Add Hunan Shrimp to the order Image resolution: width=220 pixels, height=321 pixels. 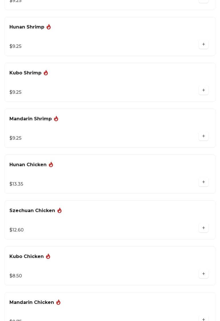coord(203,44)
